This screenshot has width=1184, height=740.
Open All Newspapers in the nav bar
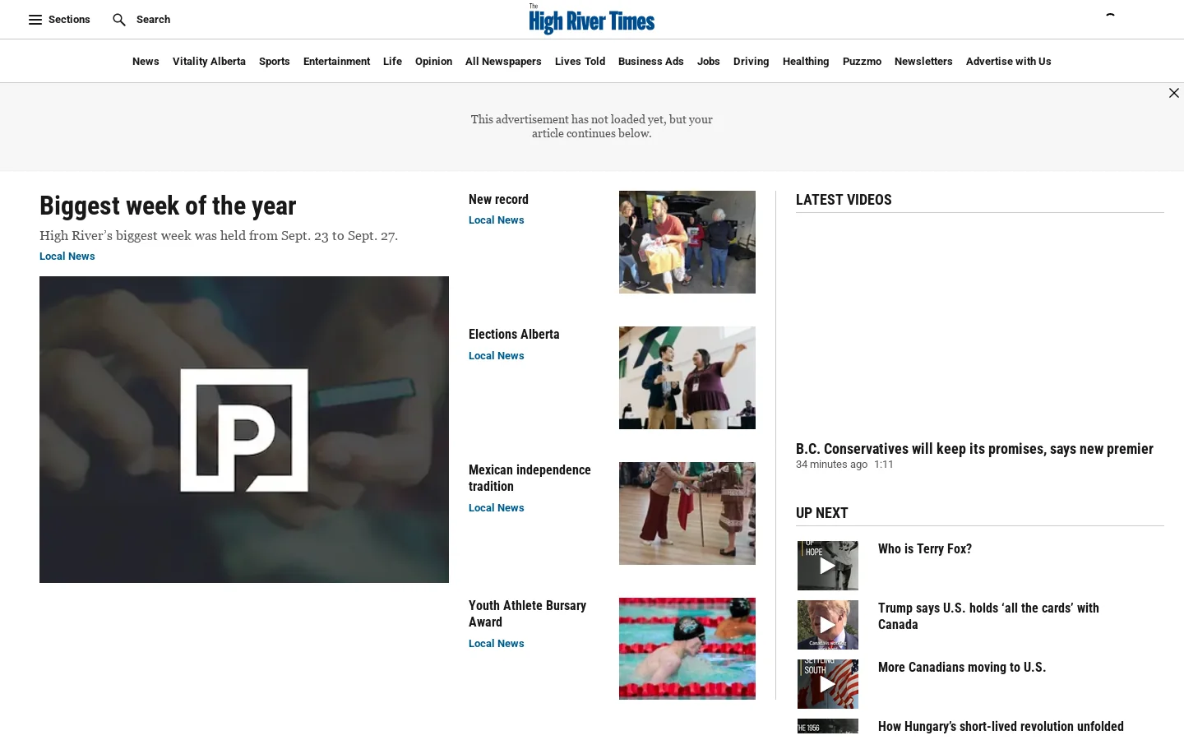[x=503, y=62]
